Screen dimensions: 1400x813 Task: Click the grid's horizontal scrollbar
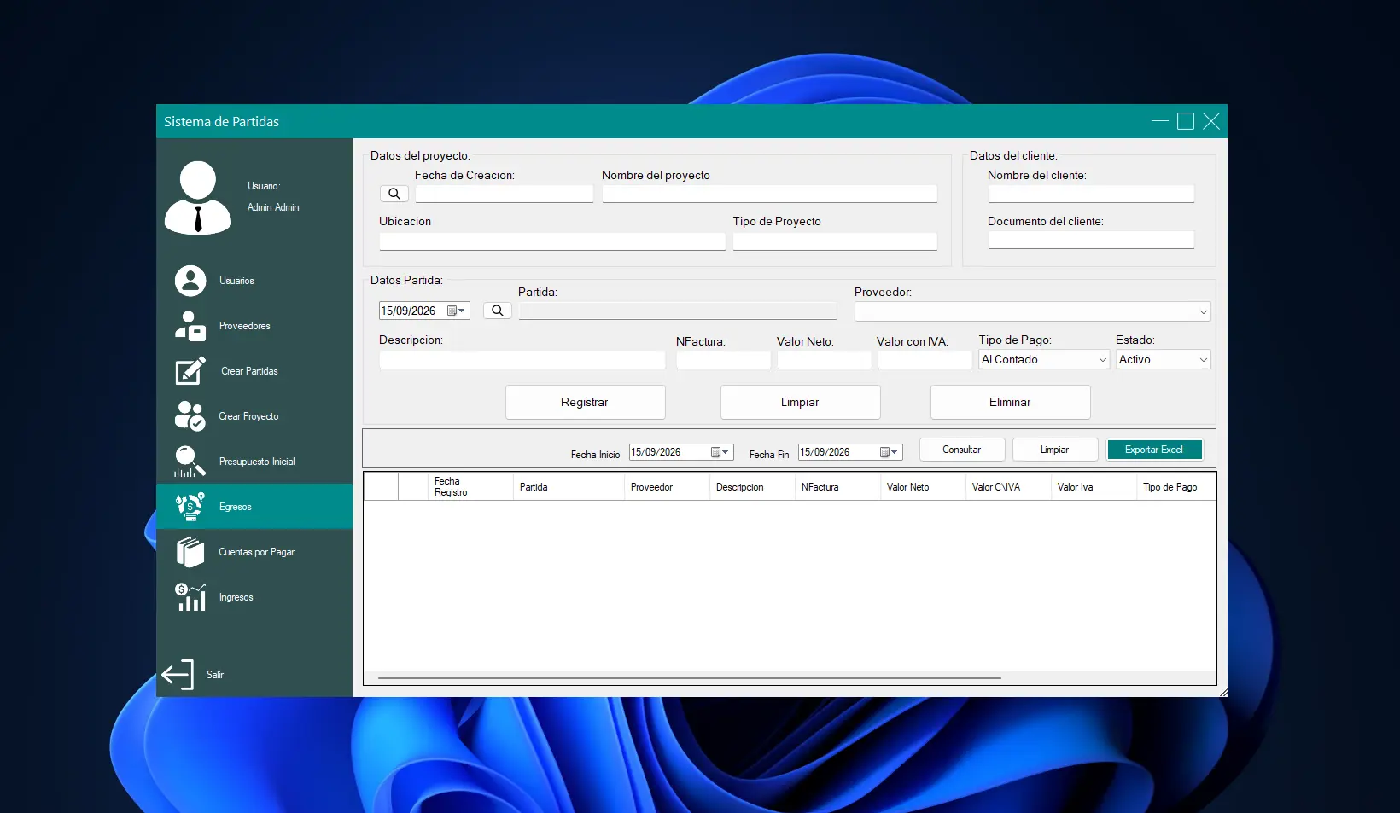(x=689, y=678)
